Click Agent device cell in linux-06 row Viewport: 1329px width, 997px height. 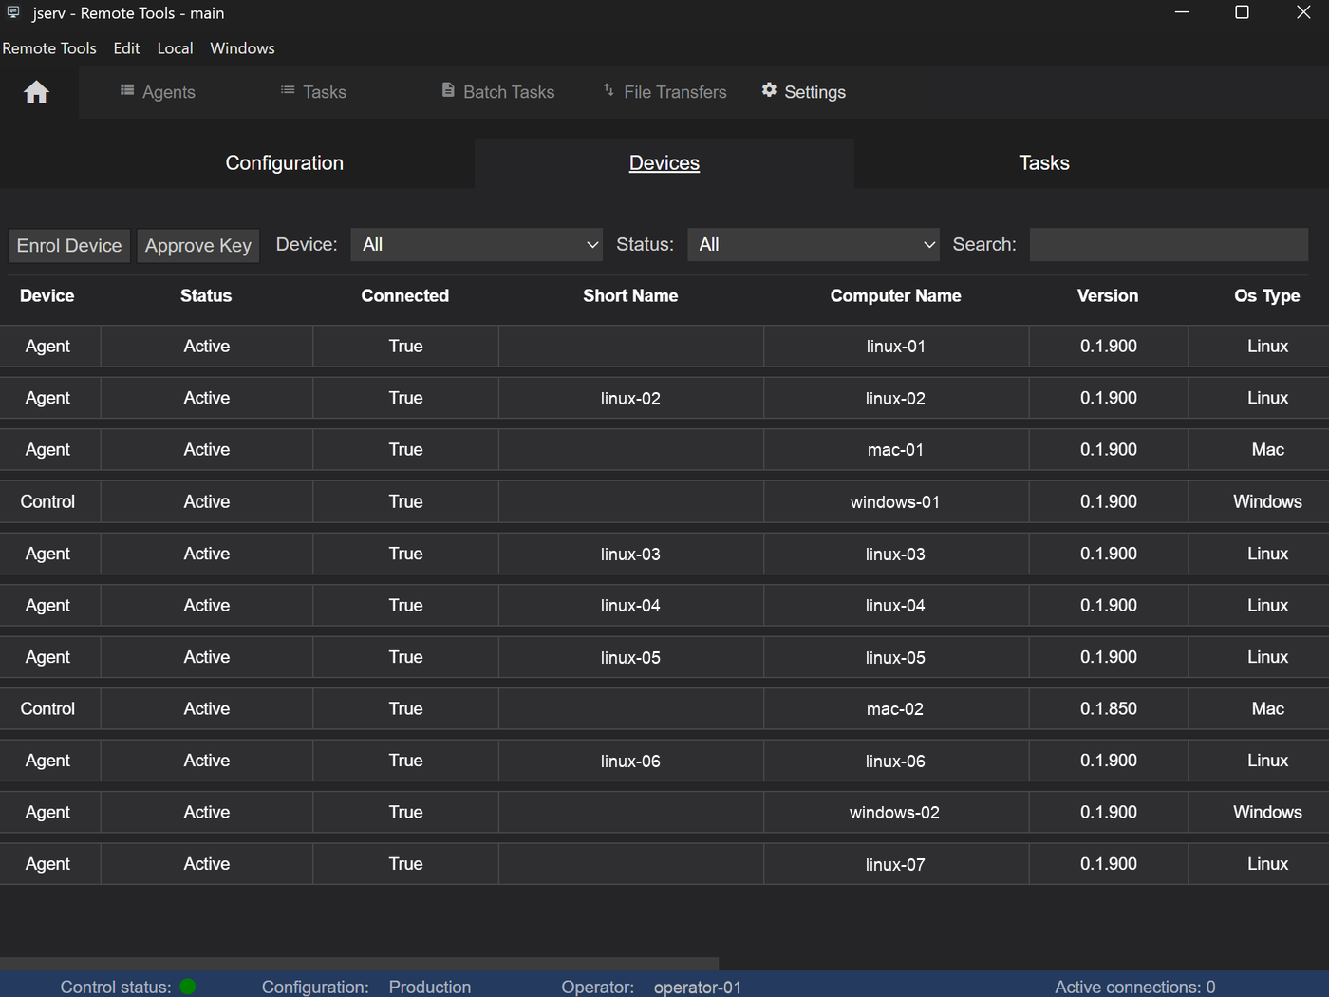(x=48, y=761)
